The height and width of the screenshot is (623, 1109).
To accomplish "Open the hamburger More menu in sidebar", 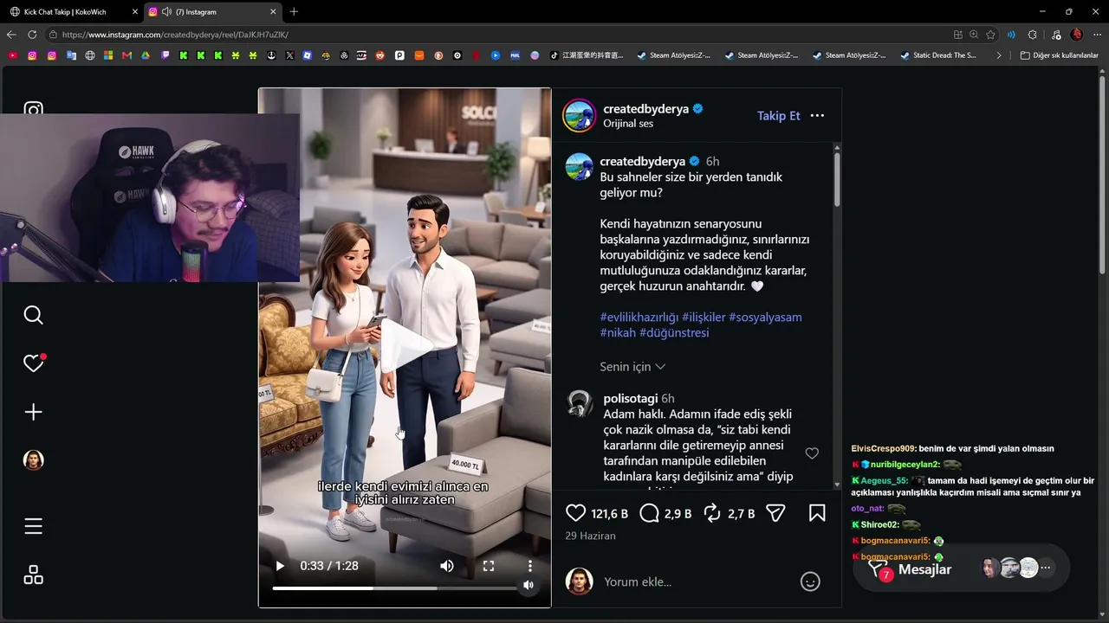I will click(x=33, y=526).
